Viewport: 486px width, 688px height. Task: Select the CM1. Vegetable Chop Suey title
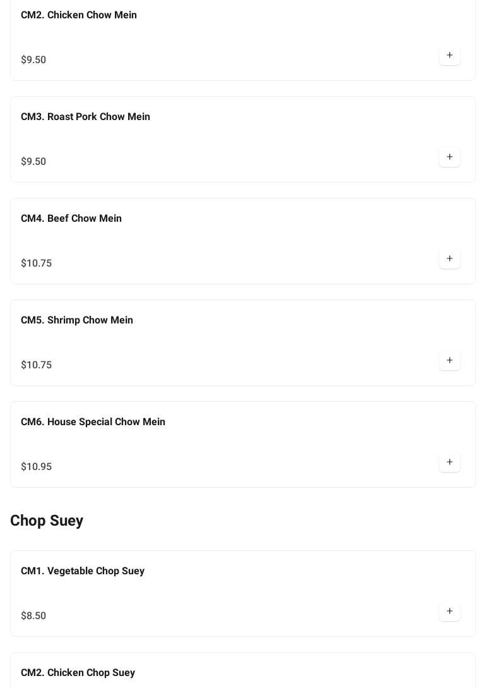point(83,571)
